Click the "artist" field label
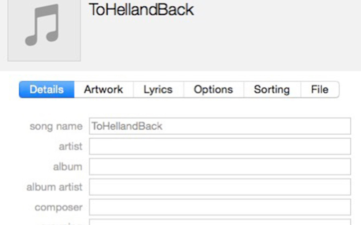Screen dimensions: 361x225 click(71, 147)
